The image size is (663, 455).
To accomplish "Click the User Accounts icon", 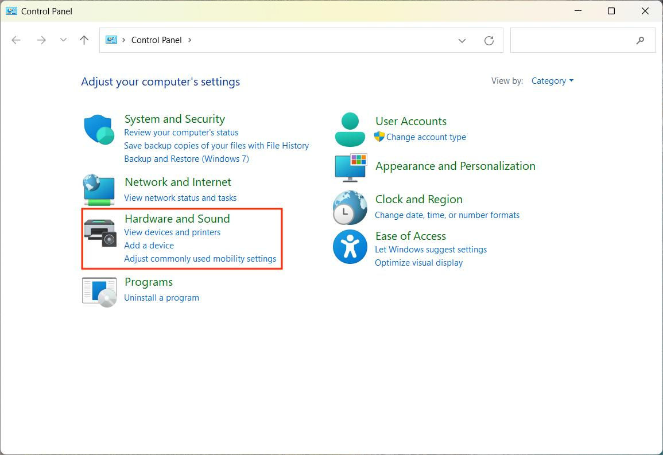I will (350, 129).
